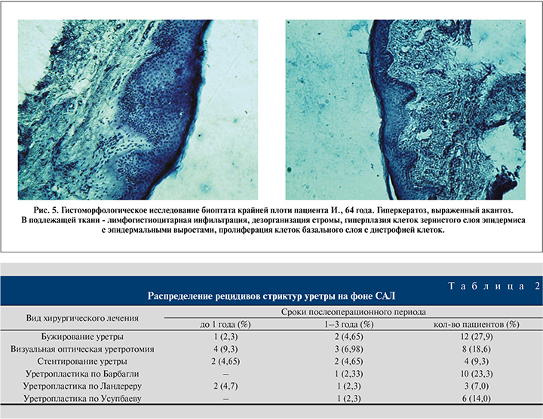The width and height of the screenshot is (543, 419).
Task: Click table title 'Распределение рецидивов стриктур уретры'
Action: point(271,296)
